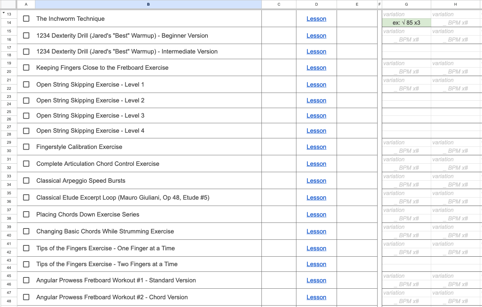Select column G variation cell in row 19
The width and height of the screenshot is (482, 307).
406,63
